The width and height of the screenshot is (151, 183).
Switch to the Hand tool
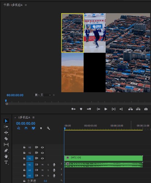(6, 156)
